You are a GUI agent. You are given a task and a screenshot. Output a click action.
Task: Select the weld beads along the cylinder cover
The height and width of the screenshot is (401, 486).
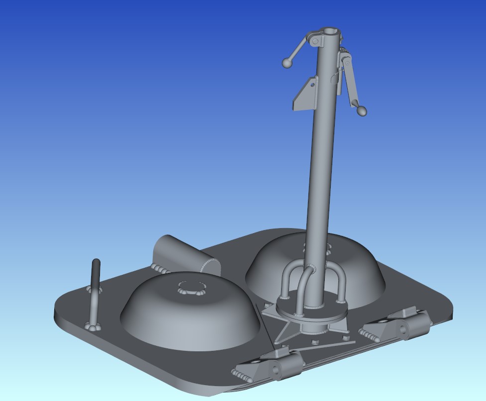point(211,264)
